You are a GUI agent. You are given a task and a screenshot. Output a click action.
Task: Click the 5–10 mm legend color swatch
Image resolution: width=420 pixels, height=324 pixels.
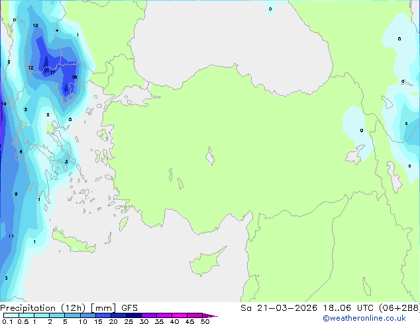(x=72, y=315)
